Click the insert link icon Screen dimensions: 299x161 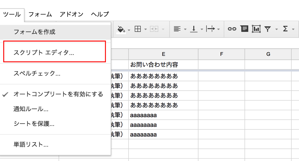pyautogui.click(x=232, y=29)
